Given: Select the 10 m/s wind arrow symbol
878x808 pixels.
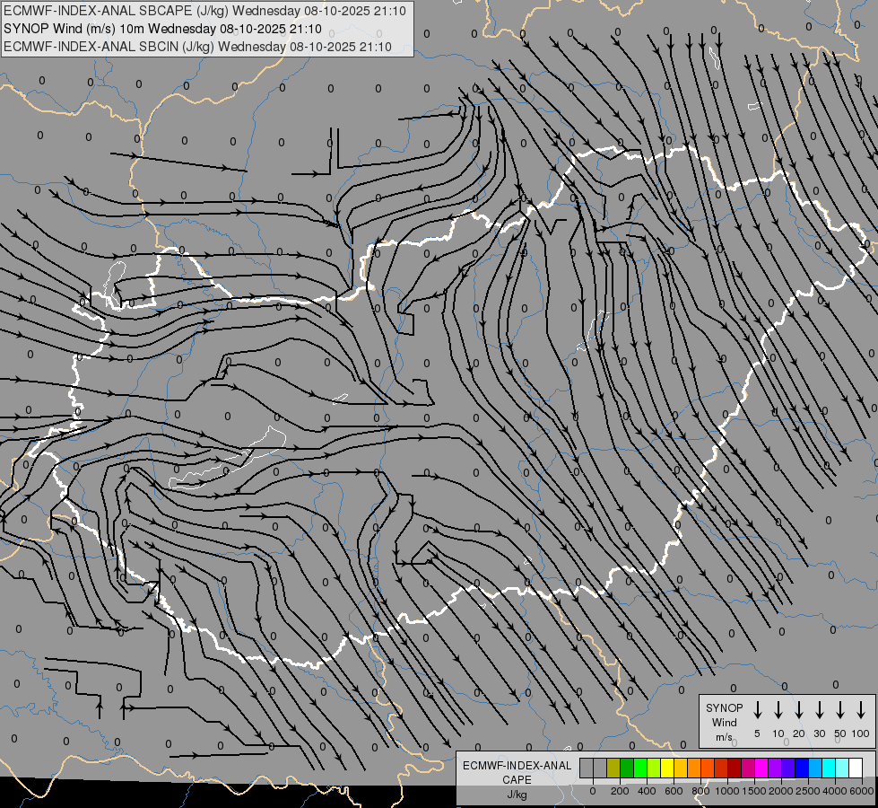Looking at the screenshot, I should pos(778,711).
